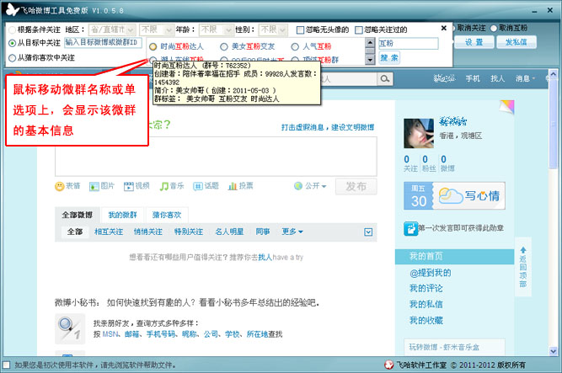The image size is (562, 373).
Task: Expand the feed options arrow box at right of filter bar
Action: coord(368,232)
